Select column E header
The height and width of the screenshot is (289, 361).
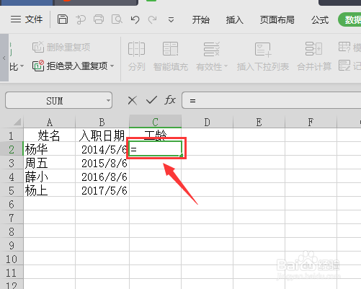click(259, 122)
